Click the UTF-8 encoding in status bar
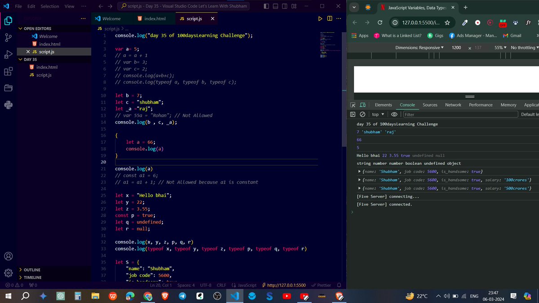 pos(206,285)
